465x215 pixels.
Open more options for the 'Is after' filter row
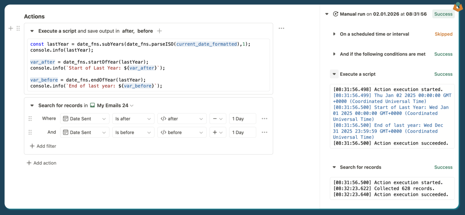pyautogui.click(x=264, y=119)
